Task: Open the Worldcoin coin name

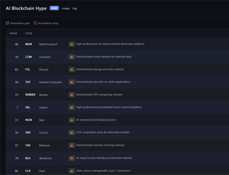Action: click(x=46, y=158)
